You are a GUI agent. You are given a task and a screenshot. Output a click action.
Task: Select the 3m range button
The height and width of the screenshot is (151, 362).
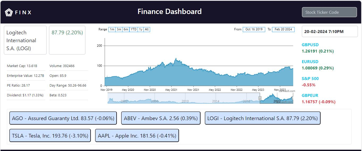(x=119, y=29)
